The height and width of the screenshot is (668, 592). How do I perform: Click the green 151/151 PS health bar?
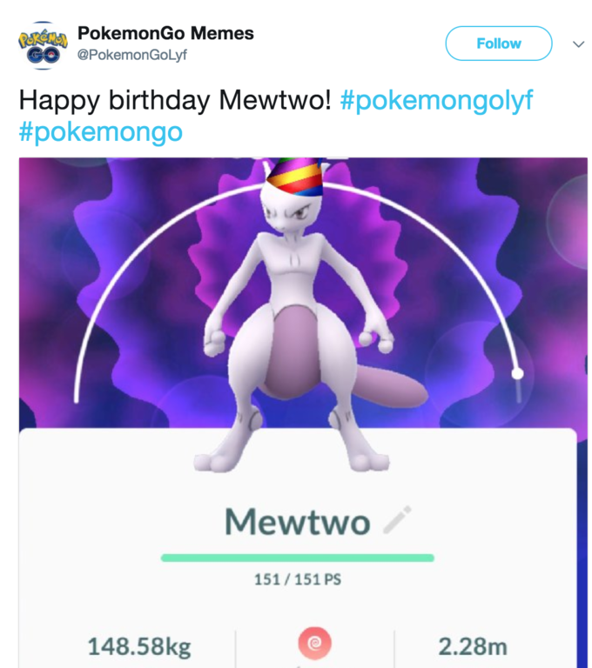pyautogui.click(x=297, y=558)
